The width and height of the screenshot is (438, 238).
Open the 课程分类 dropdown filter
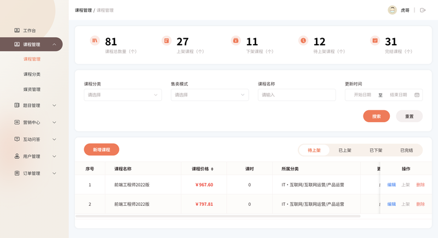tap(123, 95)
